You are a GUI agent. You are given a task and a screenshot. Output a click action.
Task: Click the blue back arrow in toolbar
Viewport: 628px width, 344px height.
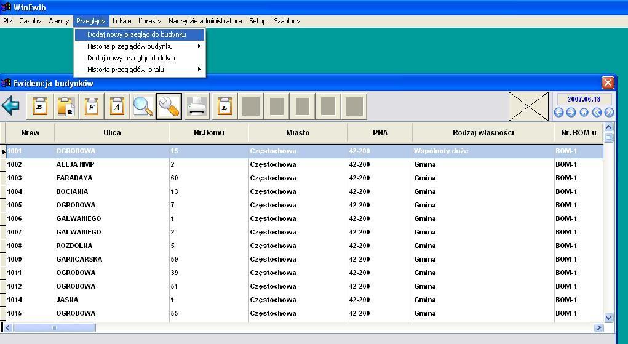click(11, 106)
